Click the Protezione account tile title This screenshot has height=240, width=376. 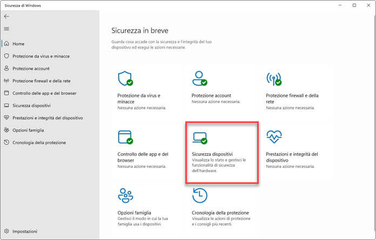pos(211,95)
